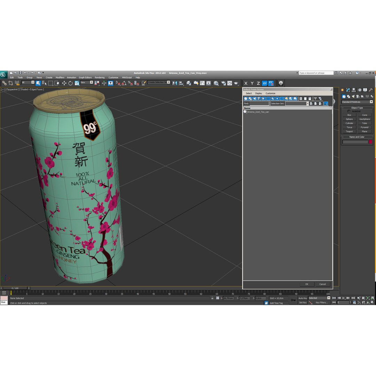Screen dimensions: 376x376
Task: Pick the Rectangular Selection Region tool
Action: [50, 83]
